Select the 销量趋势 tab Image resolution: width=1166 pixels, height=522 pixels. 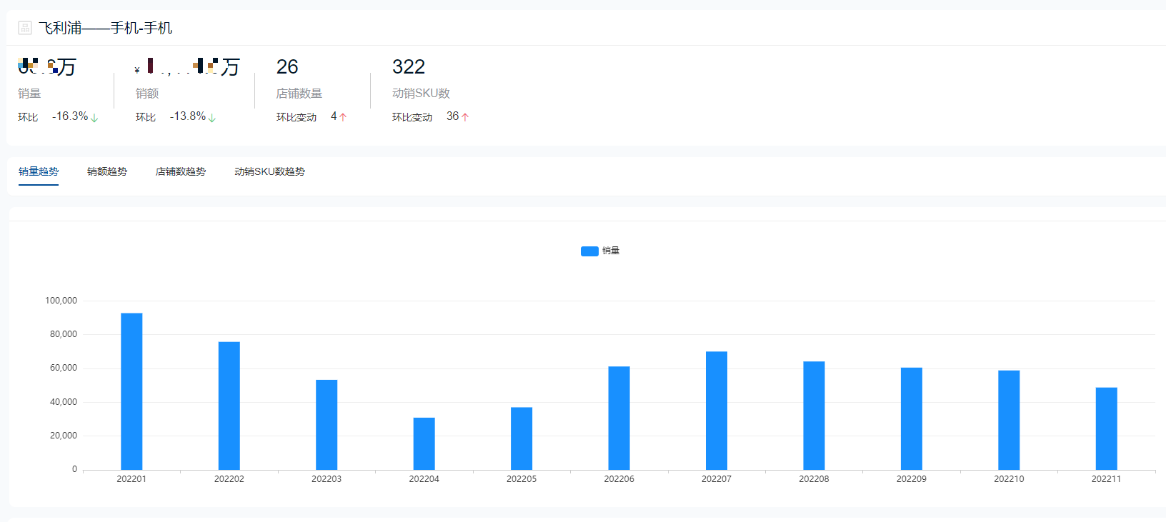pyautogui.click(x=39, y=171)
